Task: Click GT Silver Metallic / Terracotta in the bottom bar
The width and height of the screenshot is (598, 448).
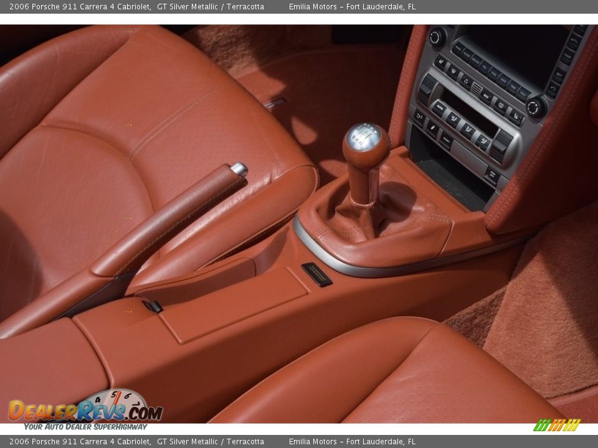Action: point(211,441)
